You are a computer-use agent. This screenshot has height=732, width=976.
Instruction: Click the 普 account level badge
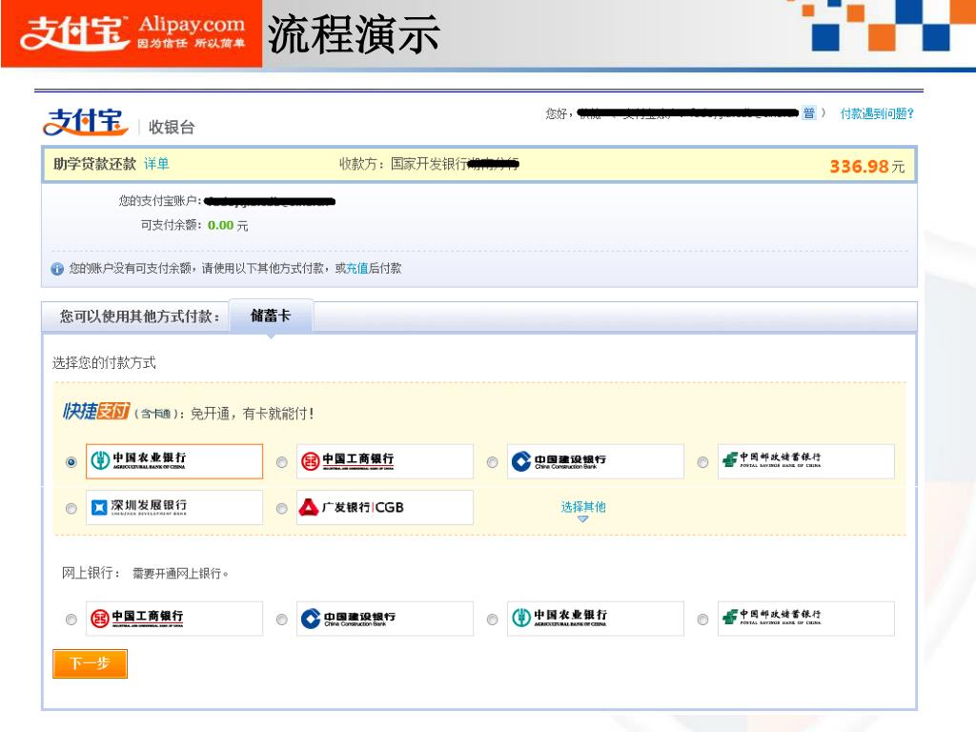[808, 113]
